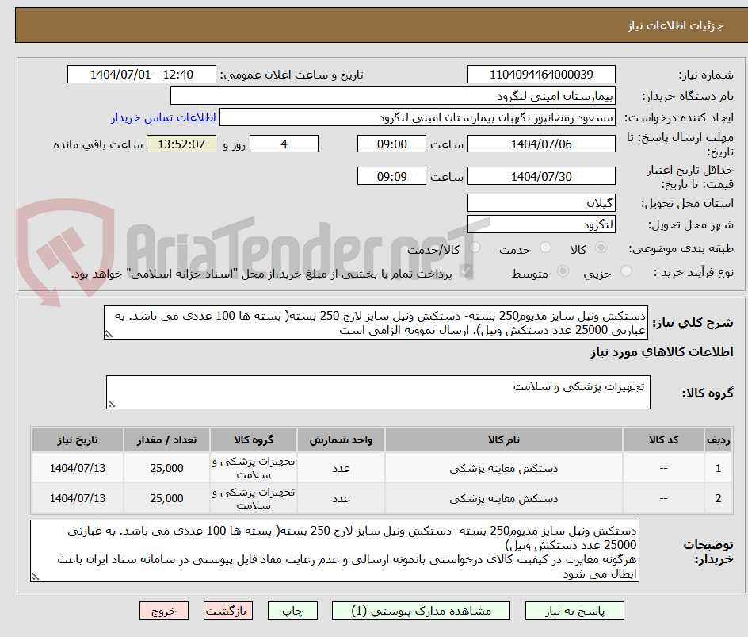This screenshot has height=637, width=748.
Task: Choose the کالا/خدمت classification option
Action: tap(472, 247)
